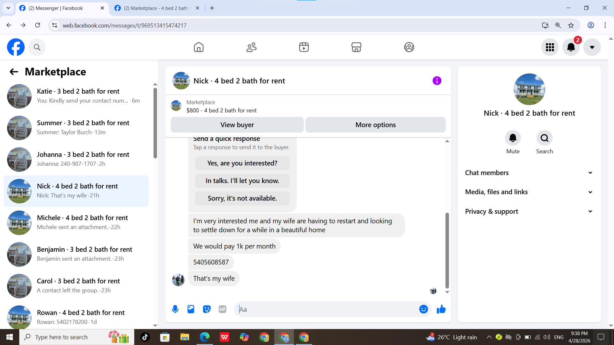Open the emoji picker in message box
This screenshot has height=345, width=614.
[x=423, y=309]
